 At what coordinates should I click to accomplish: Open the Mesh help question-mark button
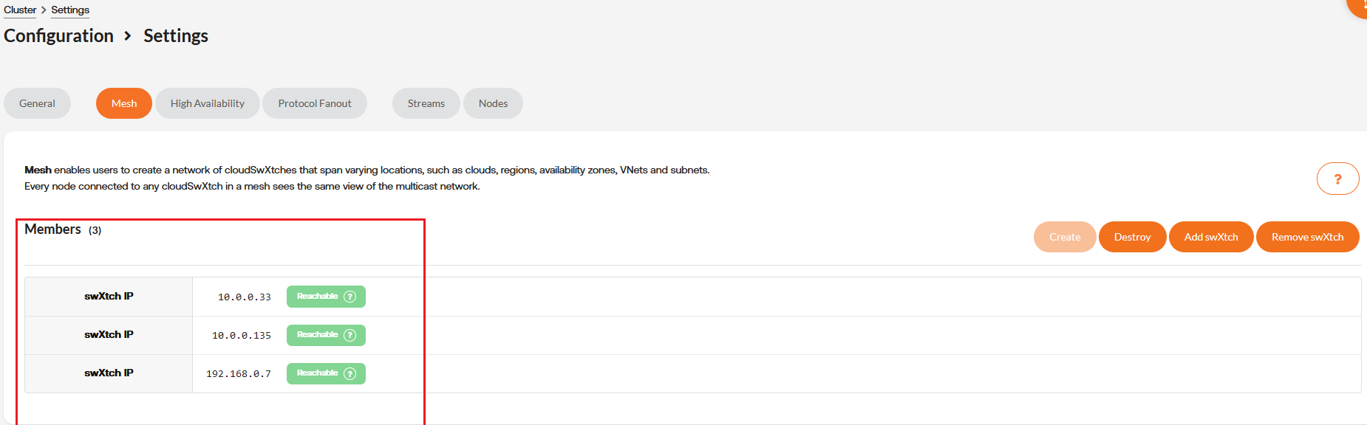(1337, 179)
